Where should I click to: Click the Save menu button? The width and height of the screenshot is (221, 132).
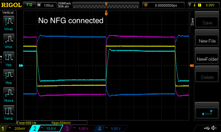tap(207, 22)
